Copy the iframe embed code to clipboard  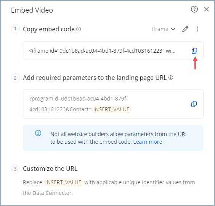194,51
